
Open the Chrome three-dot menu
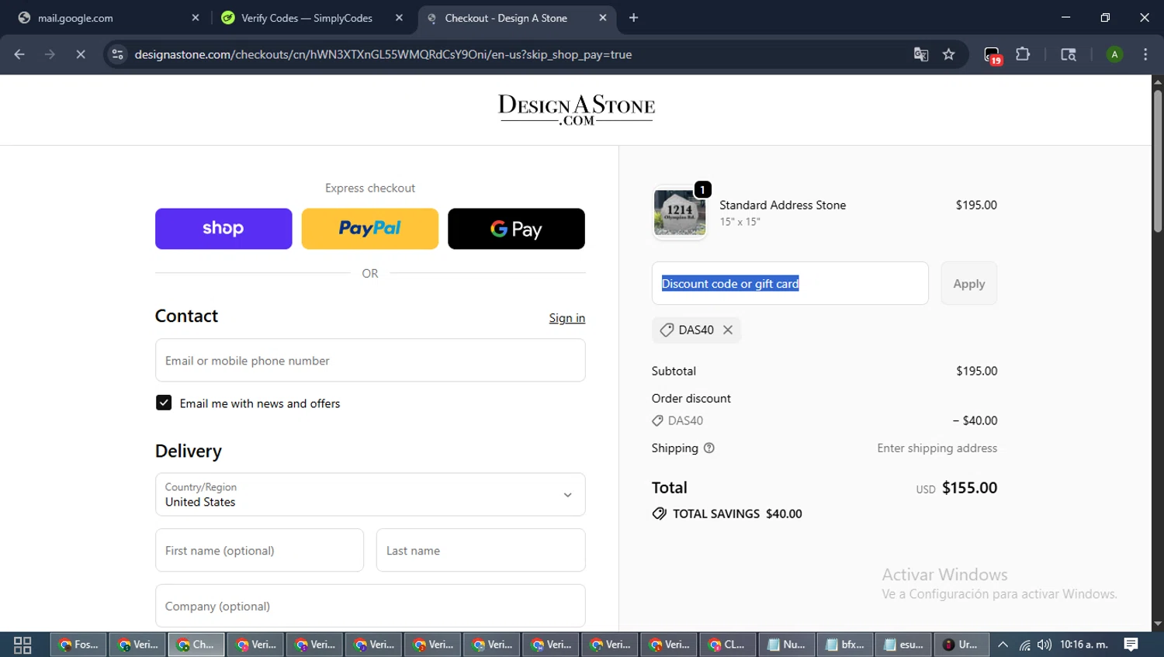pyautogui.click(x=1145, y=54)
